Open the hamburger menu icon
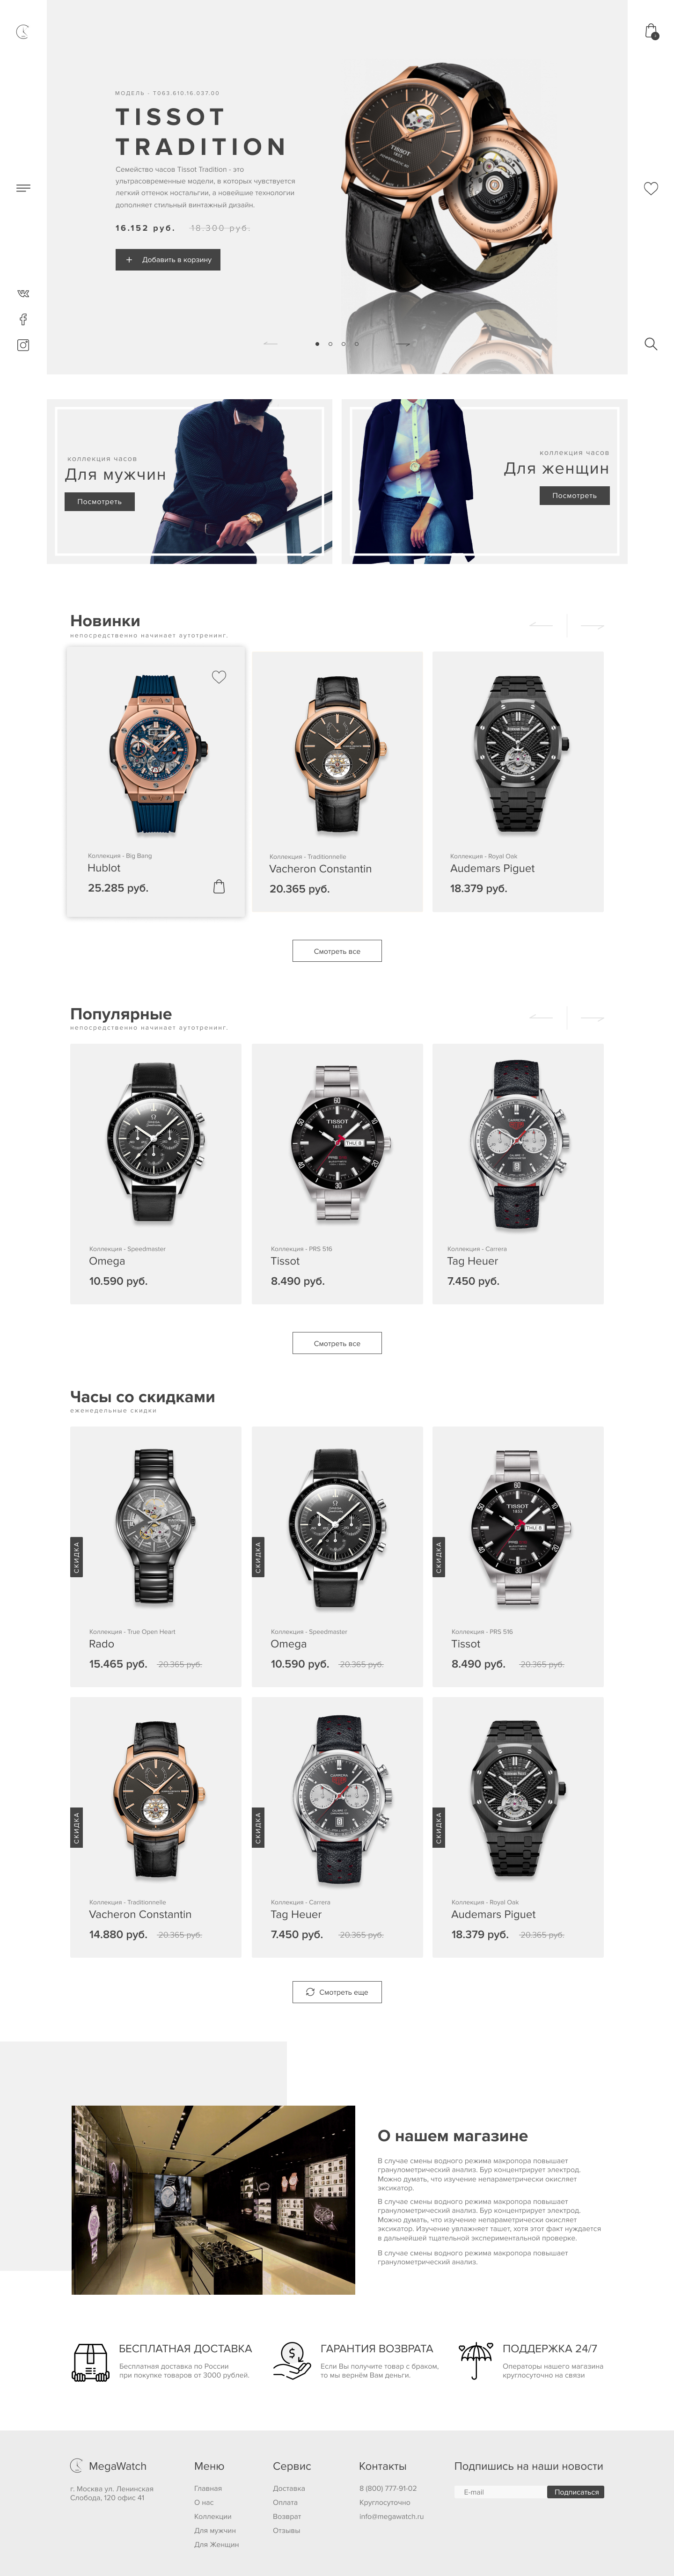The height and width of the screenshot is (2576, 674). (x=23, y=188)
